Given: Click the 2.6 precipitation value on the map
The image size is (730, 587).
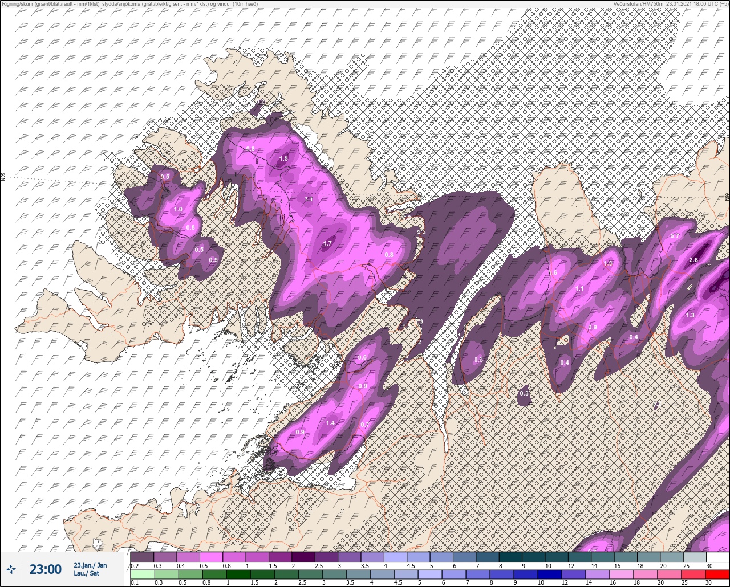Looking at the screenshot, I should pos(693,260).
